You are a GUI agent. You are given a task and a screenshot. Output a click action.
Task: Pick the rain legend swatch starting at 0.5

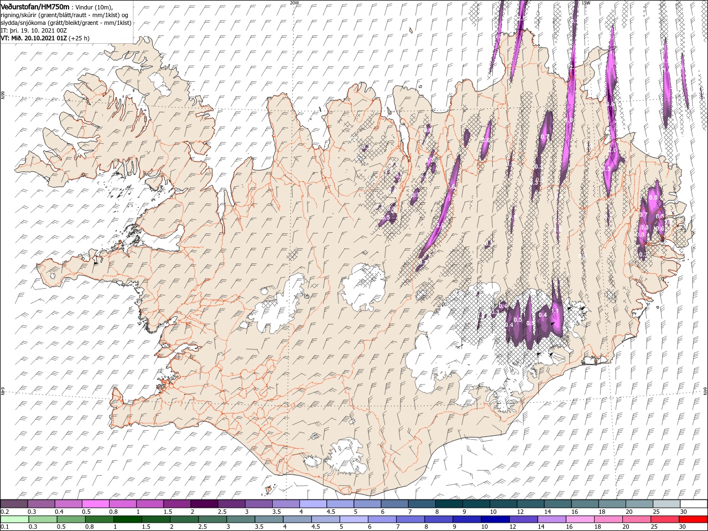(x=71, y=519)
